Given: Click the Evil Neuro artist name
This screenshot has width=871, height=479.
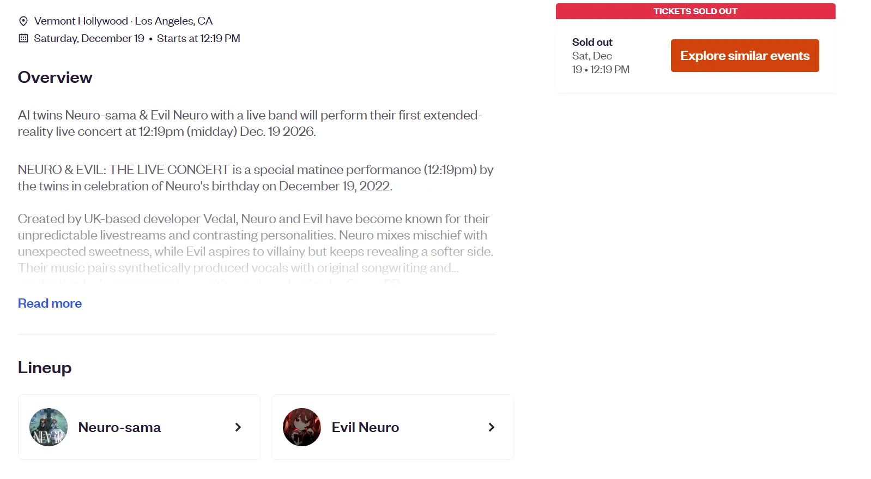Looking at the screenshot, I should [x=365, y=427].
